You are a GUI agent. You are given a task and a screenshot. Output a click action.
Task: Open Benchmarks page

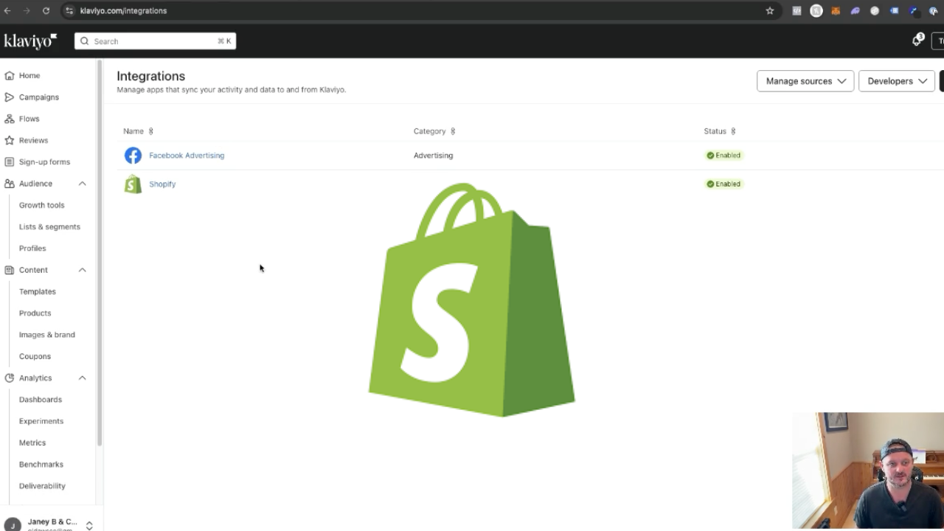pyautogui.click(x=41, y=465)
